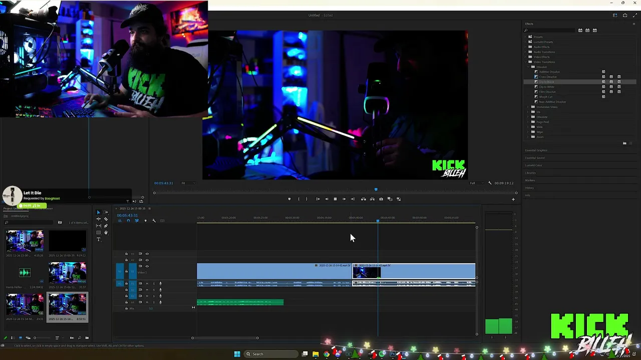The image size is (641, 360).
Task: Select the Film Dissolve transition
Action: click(x=547, y=92)
